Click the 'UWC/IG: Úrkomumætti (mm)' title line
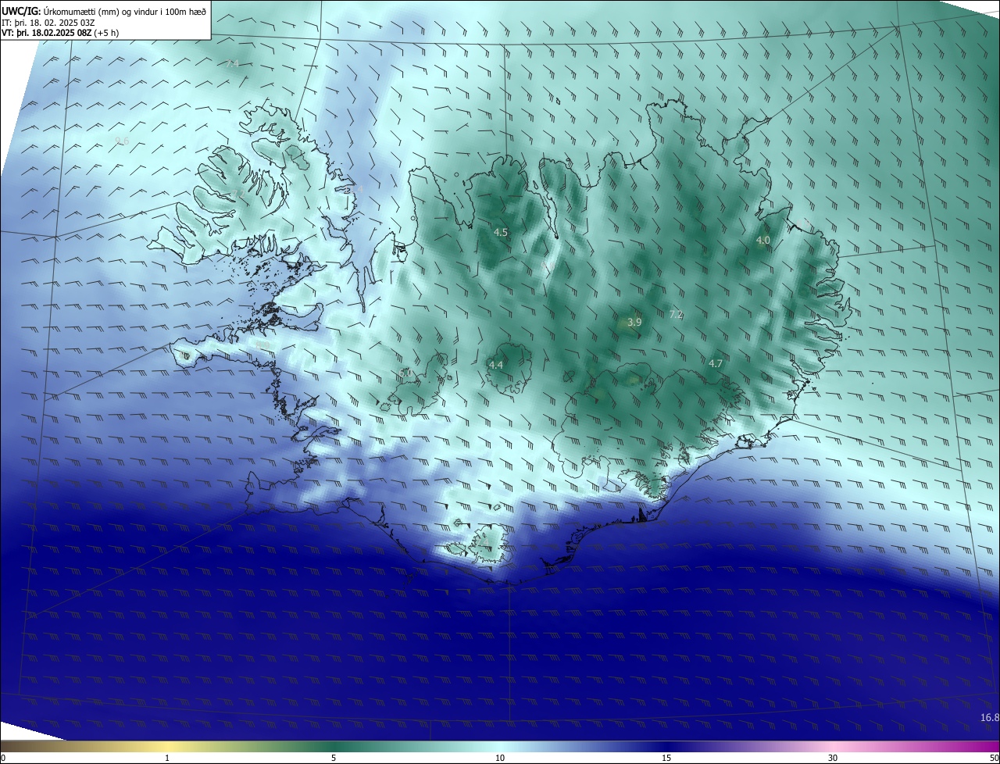 (104, 12)
